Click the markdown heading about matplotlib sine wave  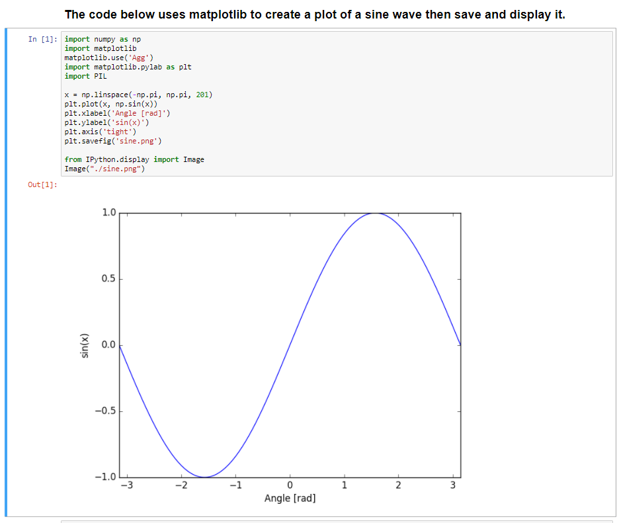click(x=315, y=15)
